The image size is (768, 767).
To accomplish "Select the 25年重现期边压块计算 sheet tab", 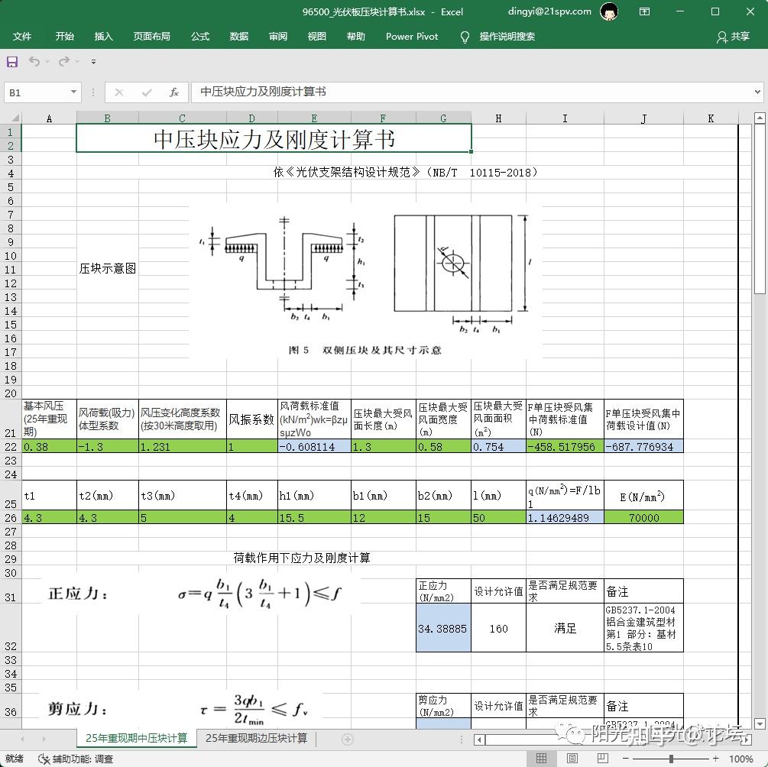I will (x=256, y=738).
